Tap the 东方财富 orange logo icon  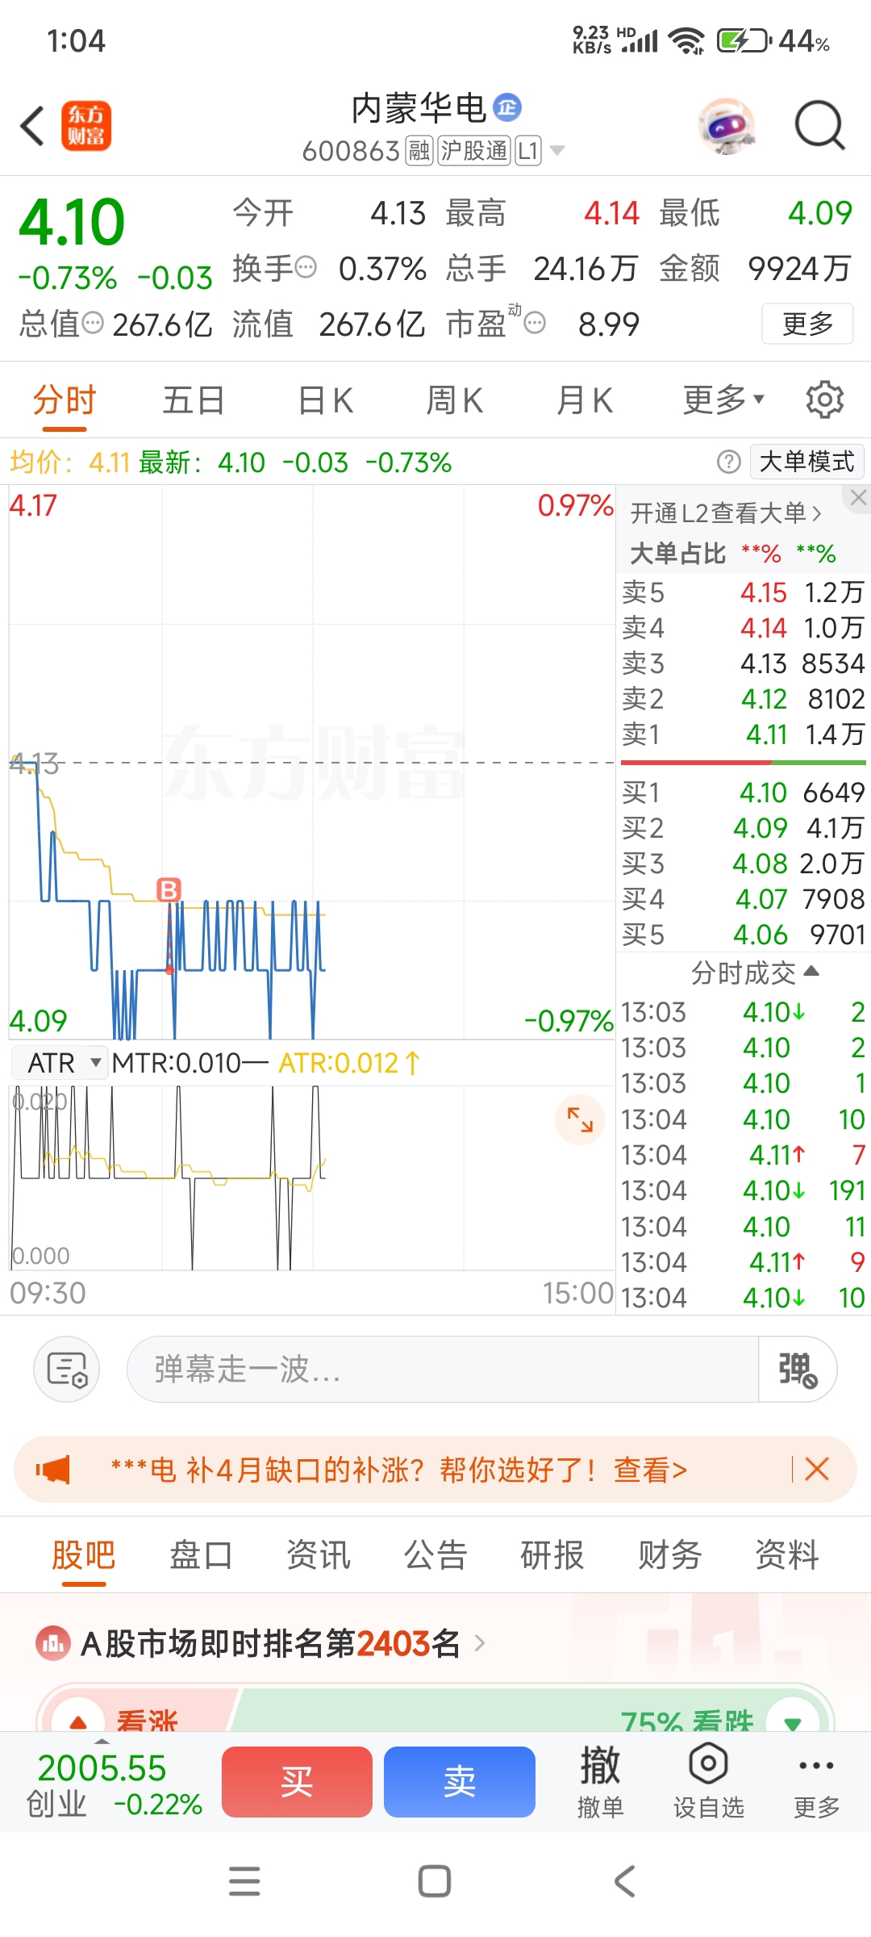tap(86, 126)
